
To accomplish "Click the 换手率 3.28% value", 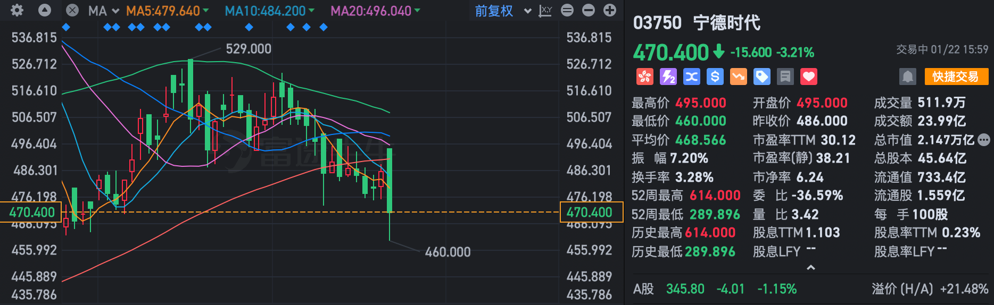I will click(x=694, y=177).
